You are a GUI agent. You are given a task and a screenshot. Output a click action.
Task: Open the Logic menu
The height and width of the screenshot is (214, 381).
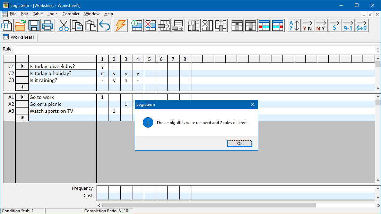pos(52,14)
